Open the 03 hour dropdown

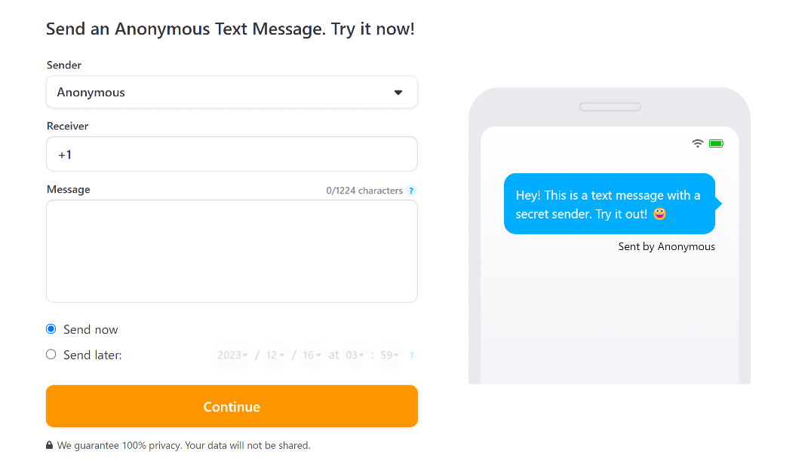click(x=355, y=354)
